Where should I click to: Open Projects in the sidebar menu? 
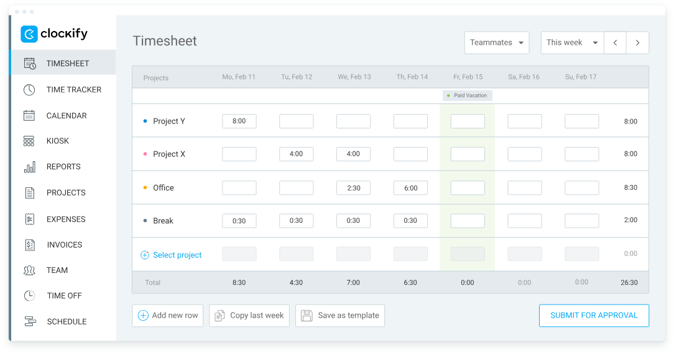tap(66, 193)
